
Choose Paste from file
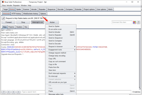pos(61,67)
